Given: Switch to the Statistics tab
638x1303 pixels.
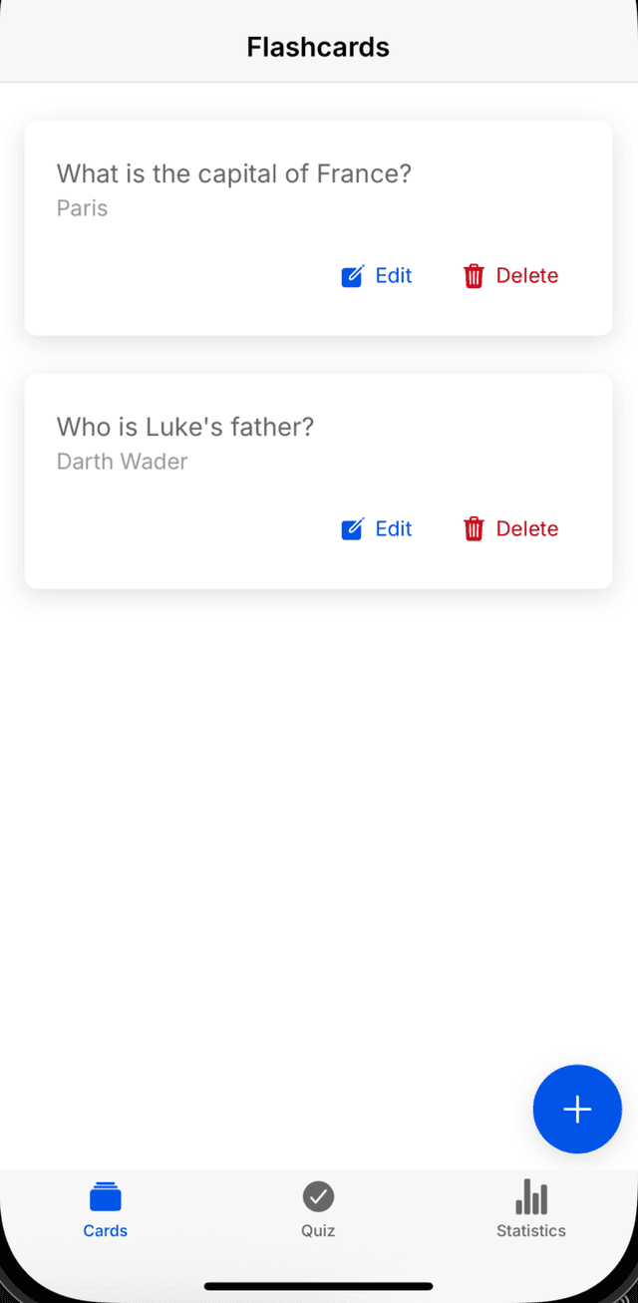Looking at the screenshot, I should coord(530,1208).
